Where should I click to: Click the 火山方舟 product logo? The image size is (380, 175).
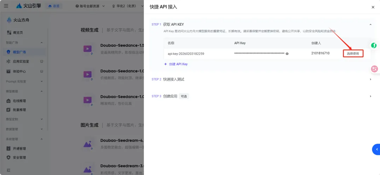[x=18, y=20]
